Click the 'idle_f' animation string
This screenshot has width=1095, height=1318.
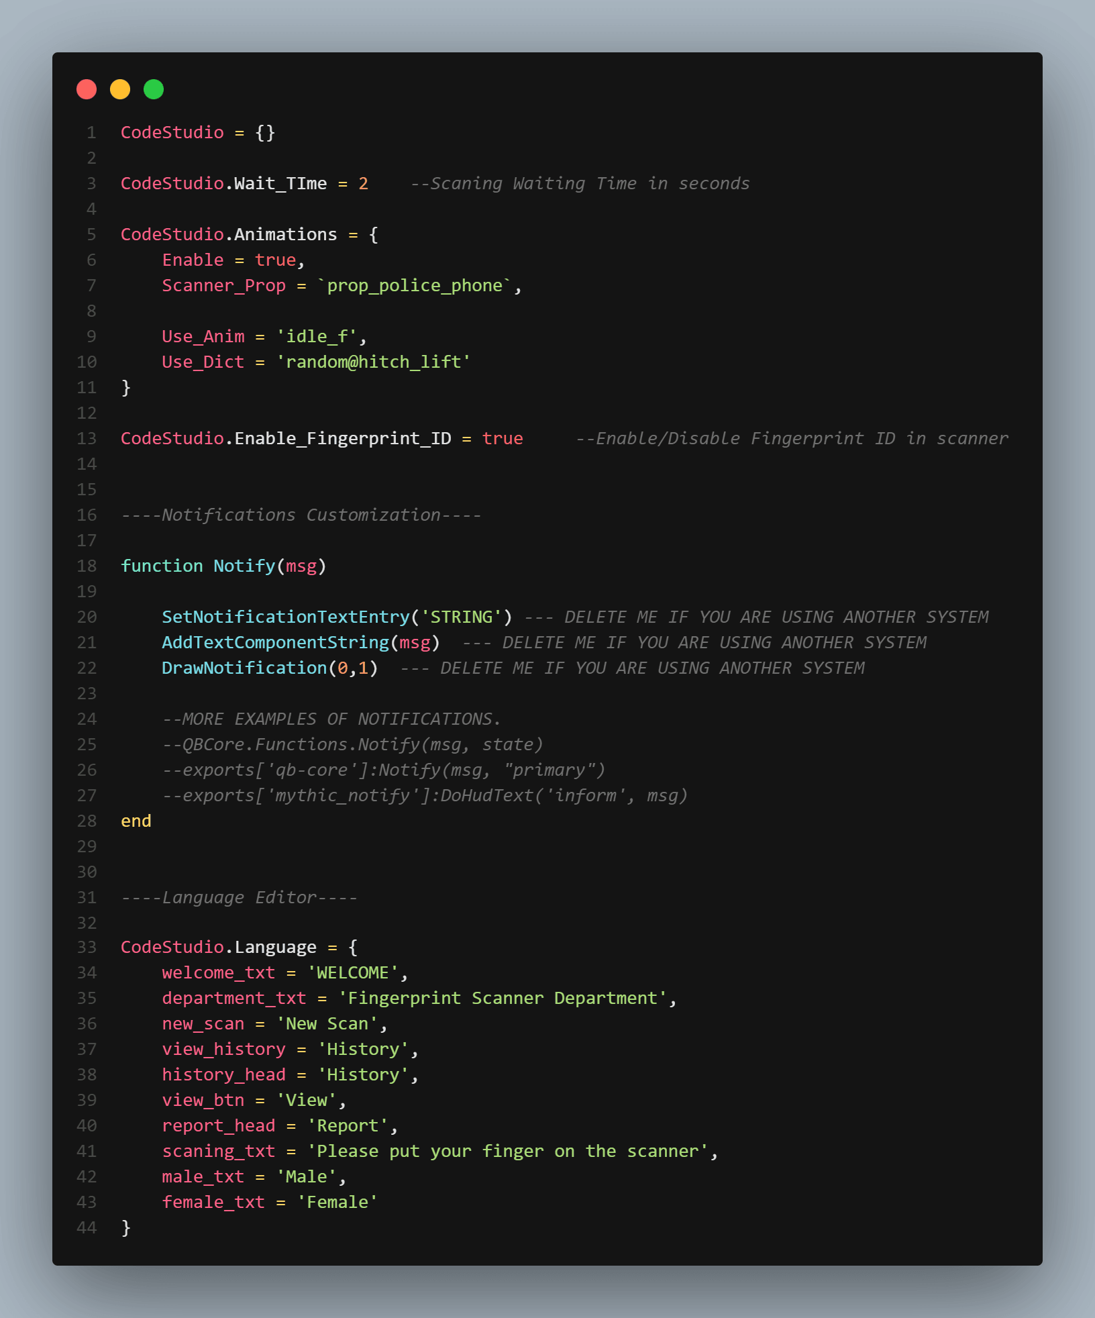[316, 337]
